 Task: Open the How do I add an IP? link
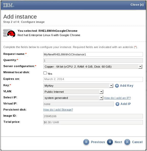tap(117, 98)
